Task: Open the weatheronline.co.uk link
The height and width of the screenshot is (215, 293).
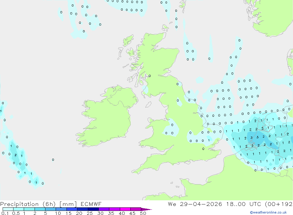Action: [268, 212]
